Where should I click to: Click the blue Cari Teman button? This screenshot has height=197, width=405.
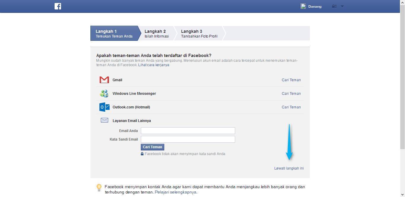(152, 147)
